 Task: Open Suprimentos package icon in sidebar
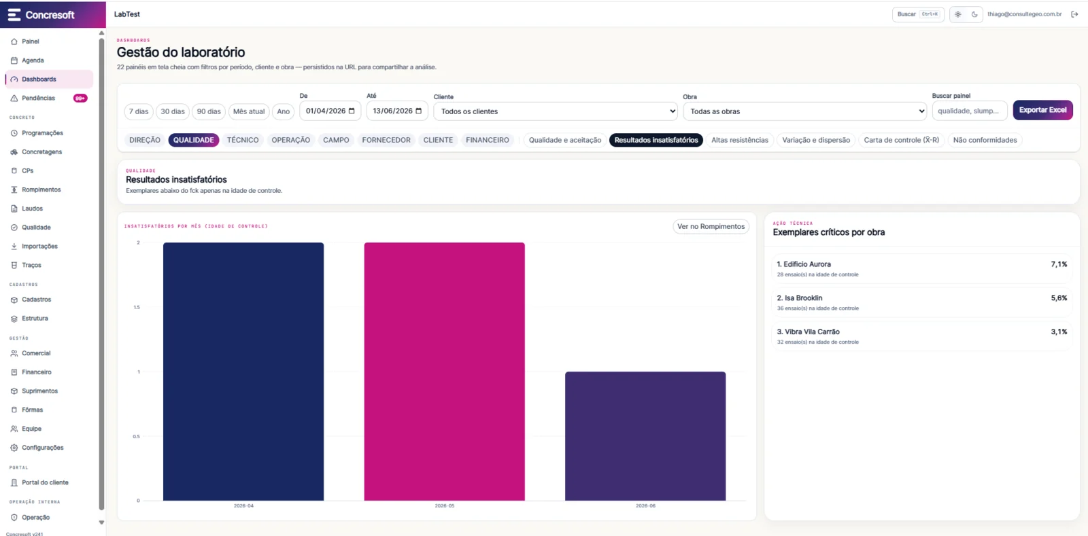click(x=14, y=391)
